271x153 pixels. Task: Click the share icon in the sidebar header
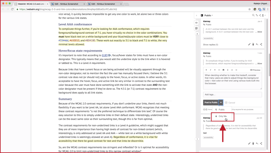(x=260, y=15)
